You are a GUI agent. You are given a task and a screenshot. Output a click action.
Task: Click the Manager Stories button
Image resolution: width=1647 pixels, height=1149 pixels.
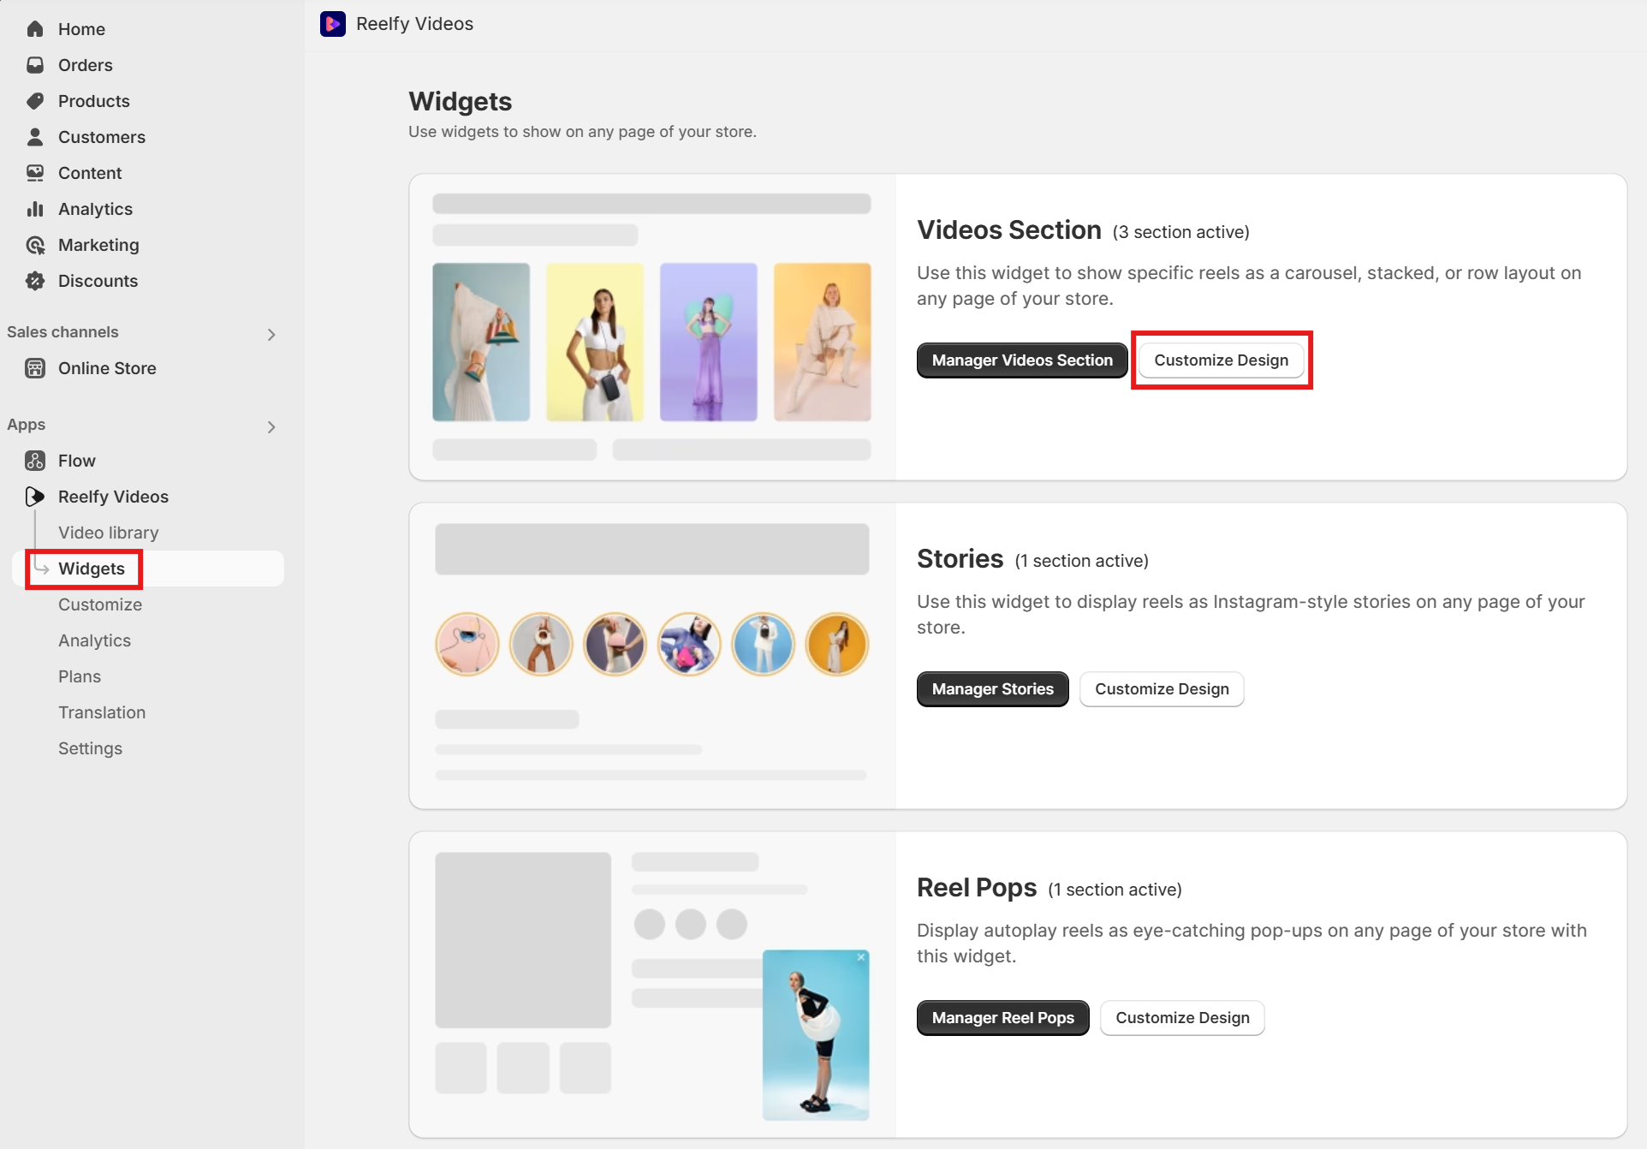click(x=992, y=689)
